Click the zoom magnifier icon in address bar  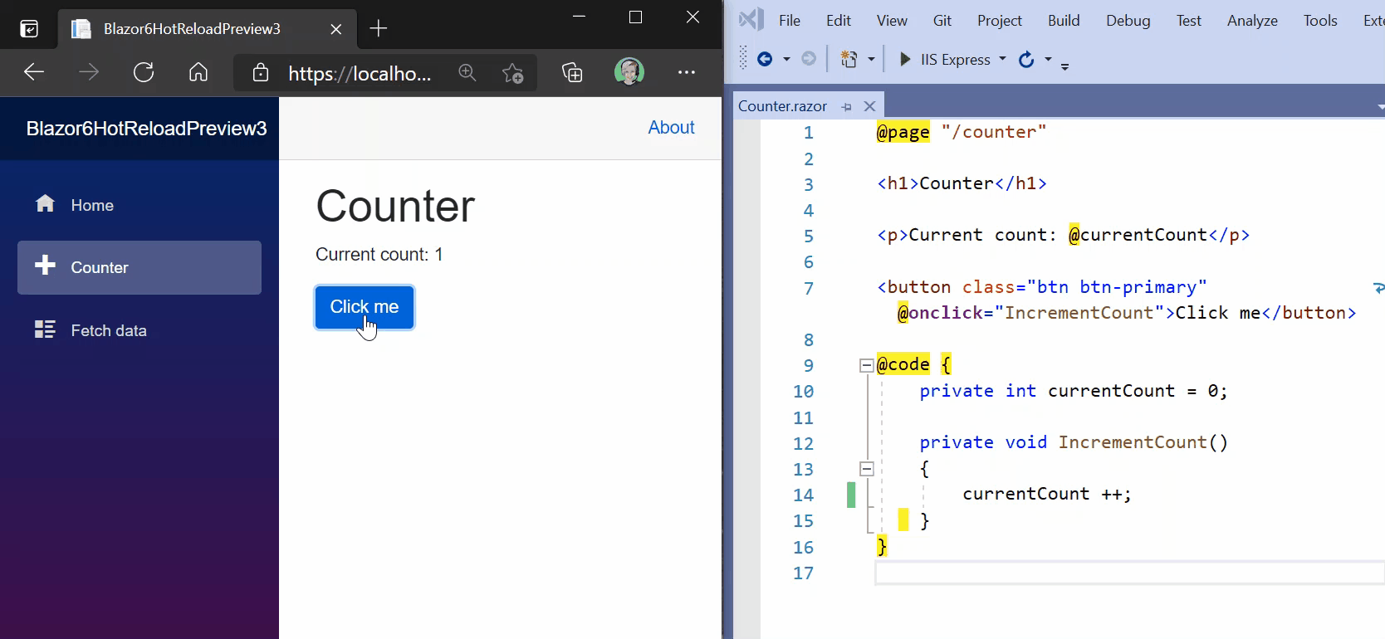click(x=467, y=73)
